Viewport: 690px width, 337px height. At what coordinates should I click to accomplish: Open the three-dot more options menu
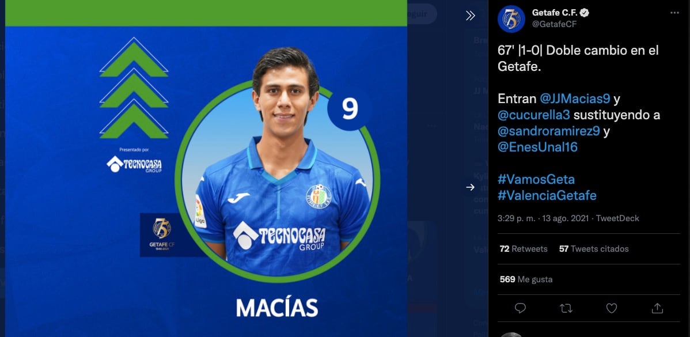click(x=674, y=13)
